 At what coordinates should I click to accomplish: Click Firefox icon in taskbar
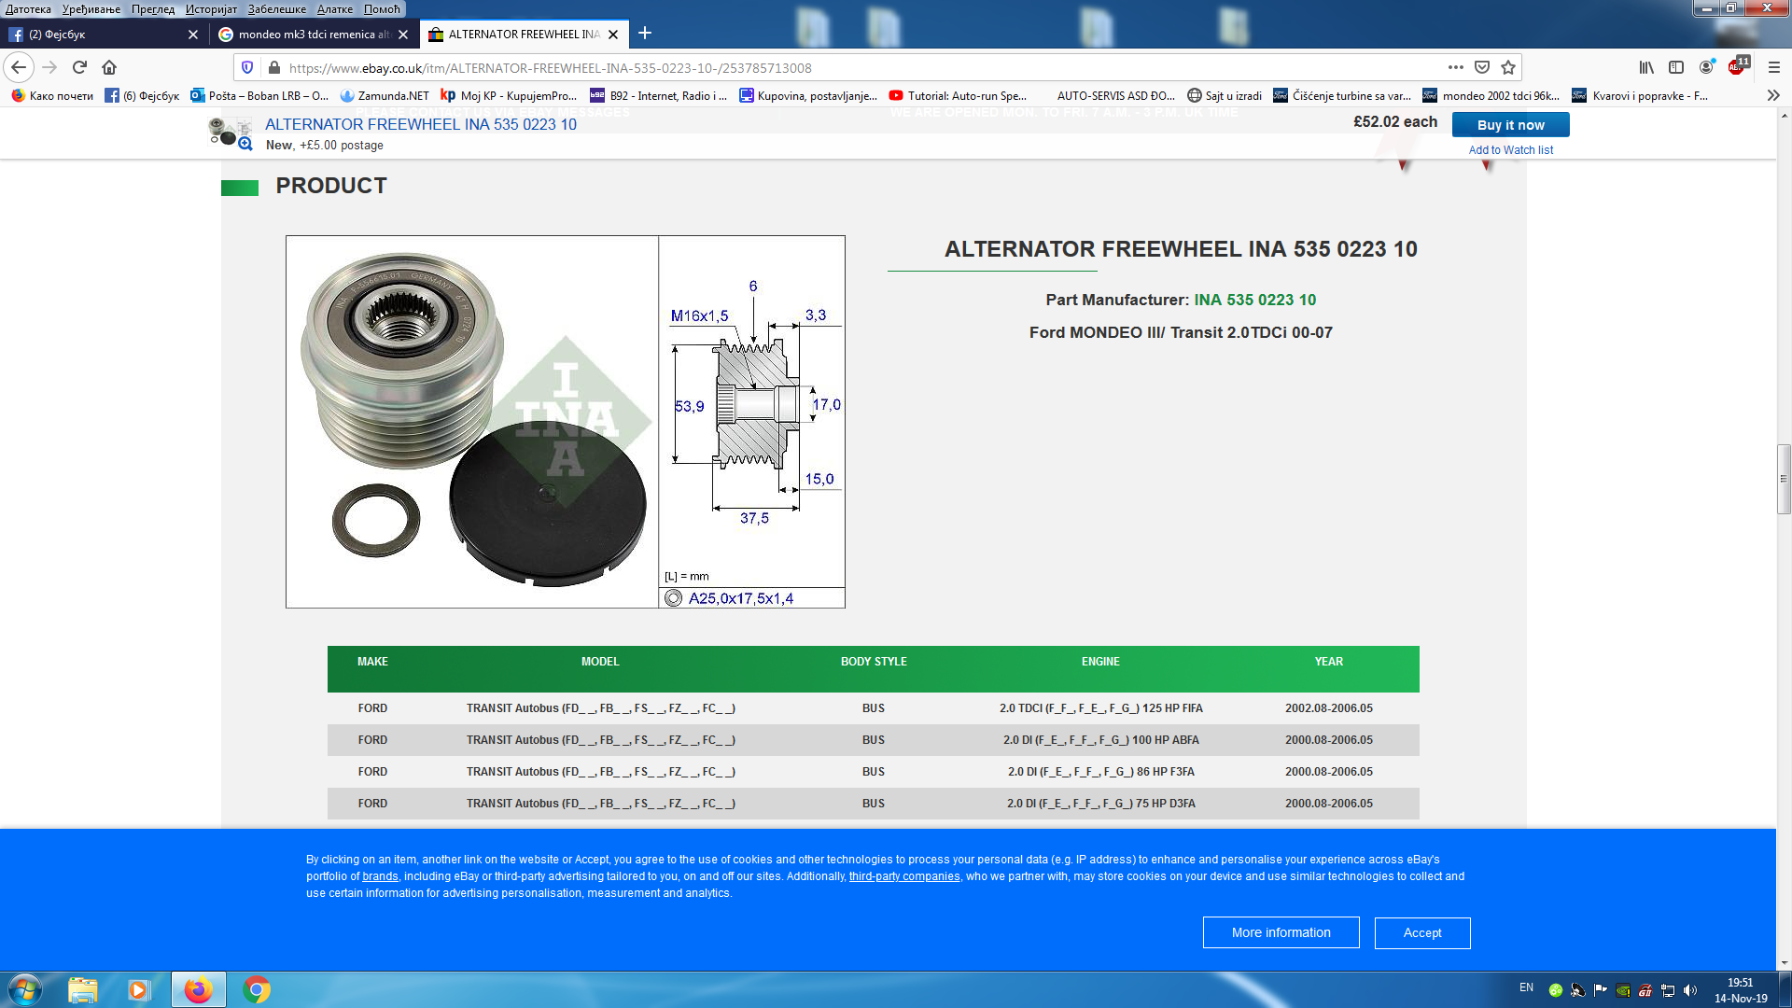coord(198,989)
